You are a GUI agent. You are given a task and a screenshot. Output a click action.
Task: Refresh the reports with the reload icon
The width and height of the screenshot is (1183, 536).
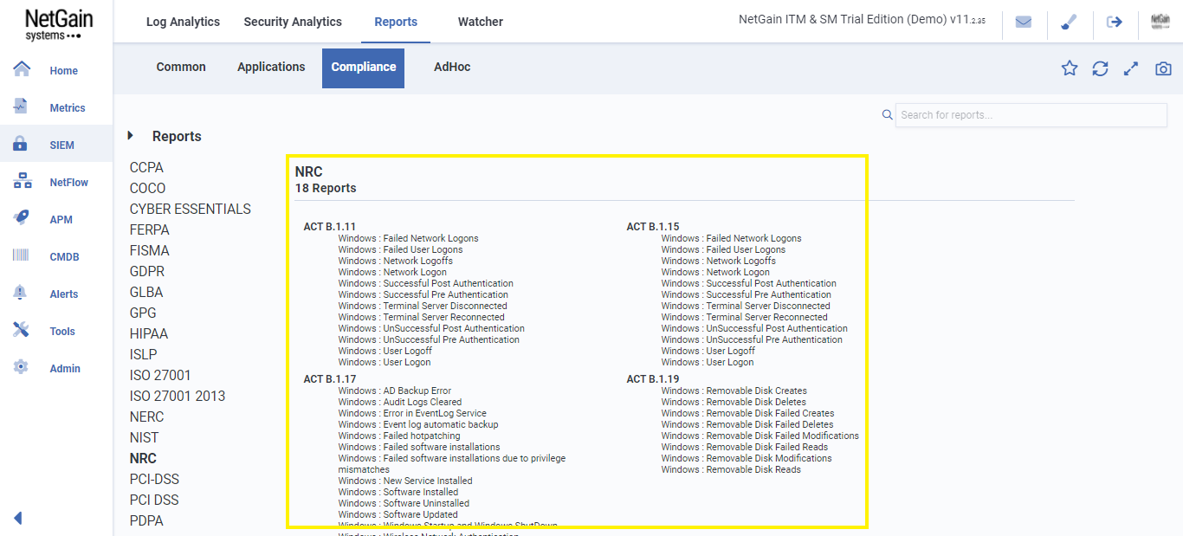coord(1100,68)
